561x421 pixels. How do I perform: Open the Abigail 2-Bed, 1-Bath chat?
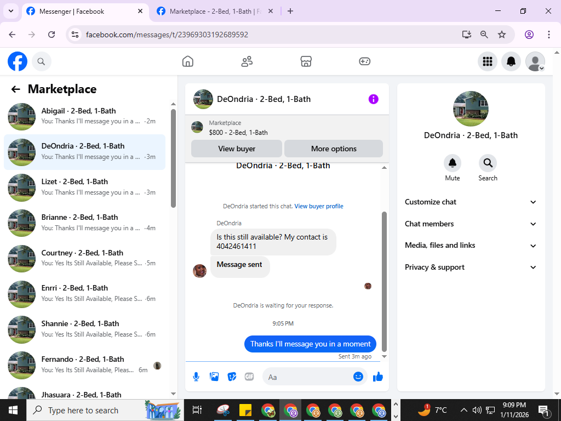tap(85, 116)
